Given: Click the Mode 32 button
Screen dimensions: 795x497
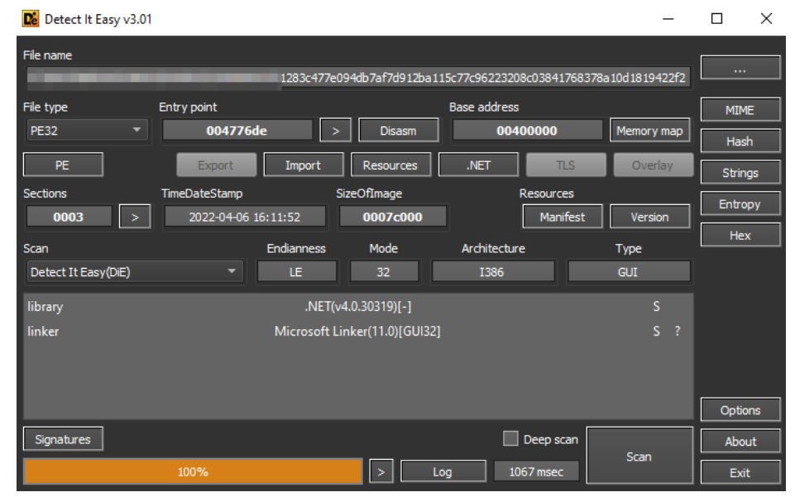Looking at the screenshot, I should pos(384,272).
